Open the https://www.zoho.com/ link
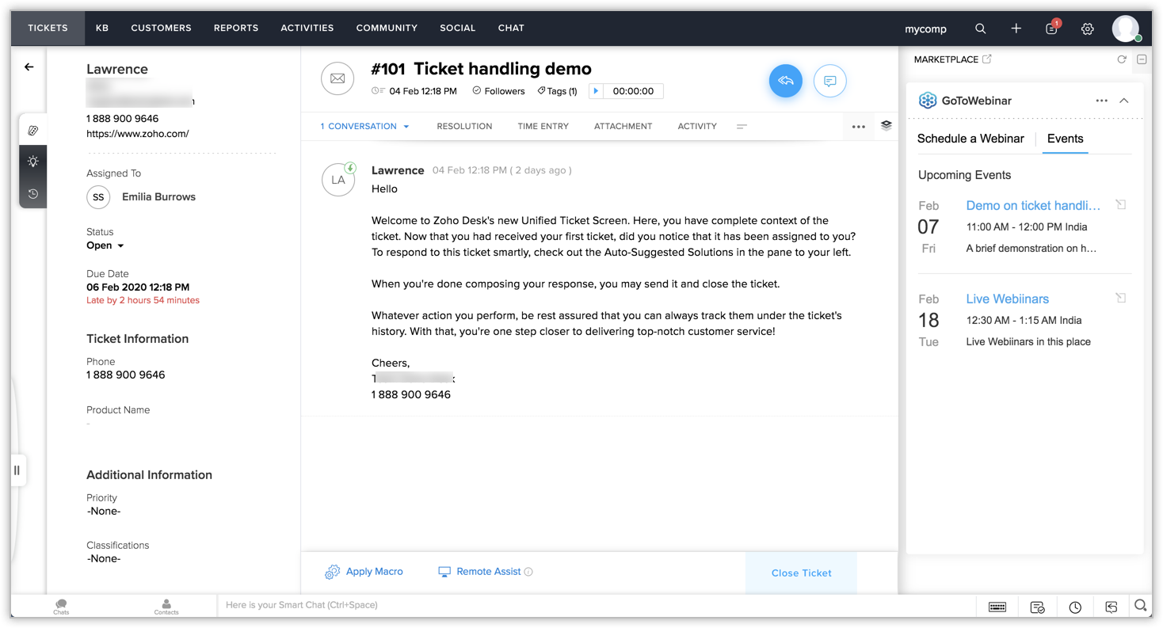The image size is (1163, 628). (x=138, y=134)
